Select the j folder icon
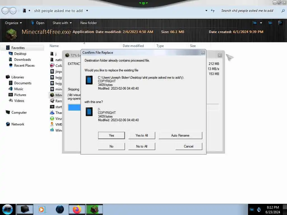Image resolution: width=287 pixels, height=215 pixels. pyautogui.click(x=52, y=54)
